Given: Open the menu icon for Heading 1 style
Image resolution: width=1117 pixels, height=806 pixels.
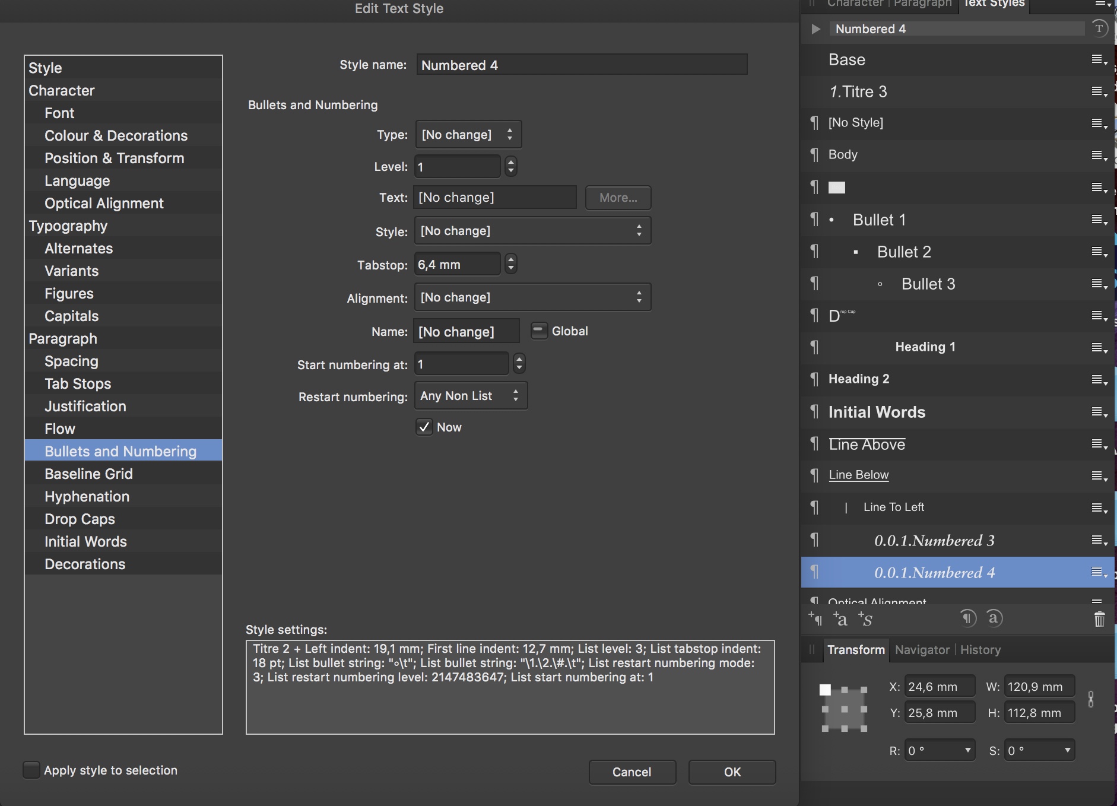Looking at the screenshot, I should tap(1099, 348).
